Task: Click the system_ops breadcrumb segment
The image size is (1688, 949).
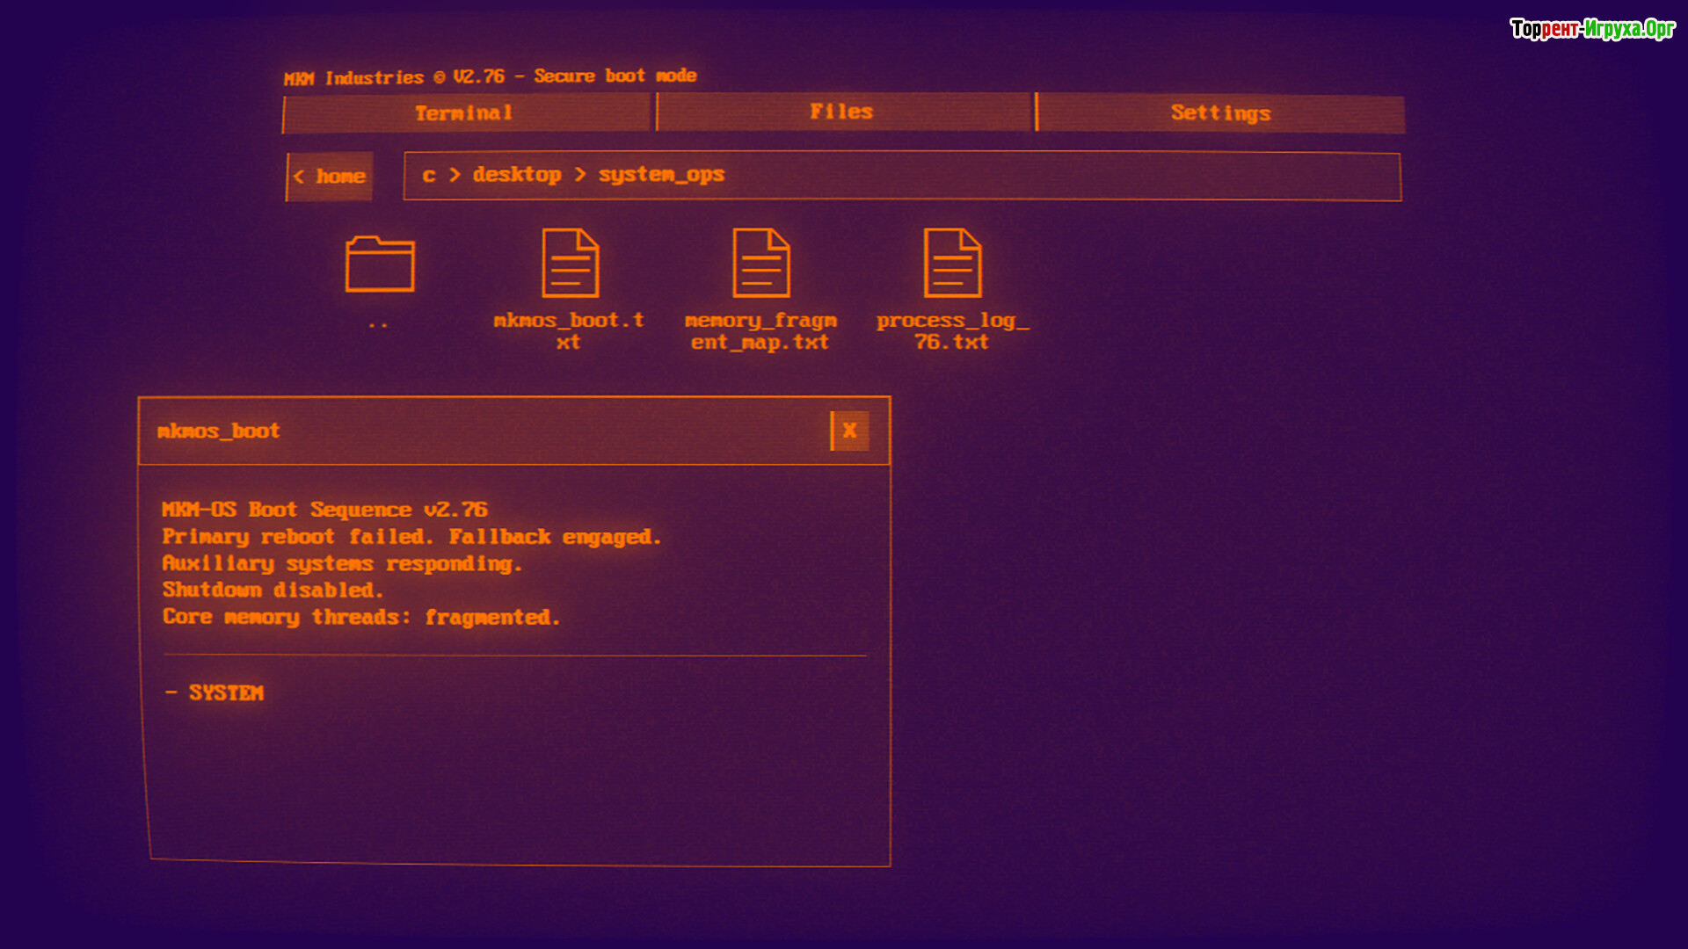Action: pos(661,175)
